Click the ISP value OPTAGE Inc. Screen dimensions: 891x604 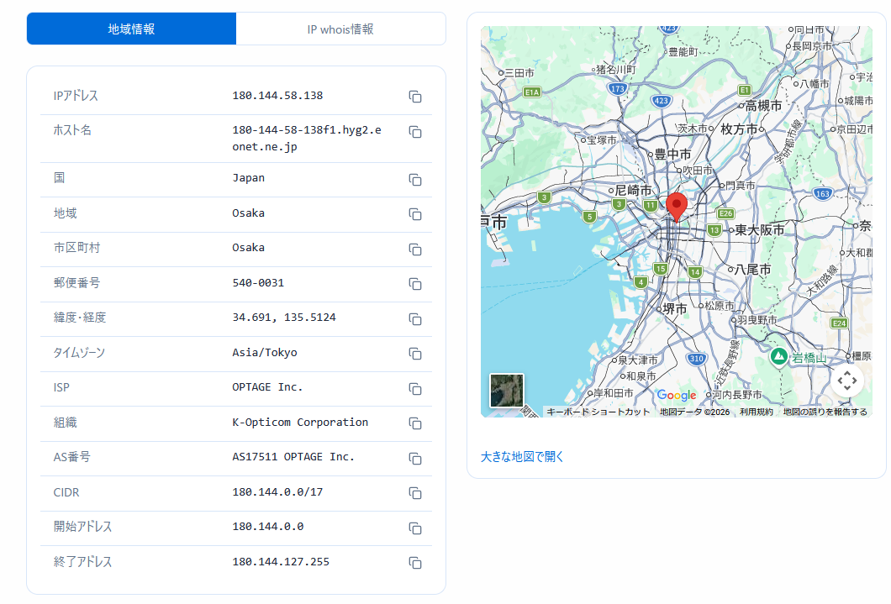click(267, 387)
